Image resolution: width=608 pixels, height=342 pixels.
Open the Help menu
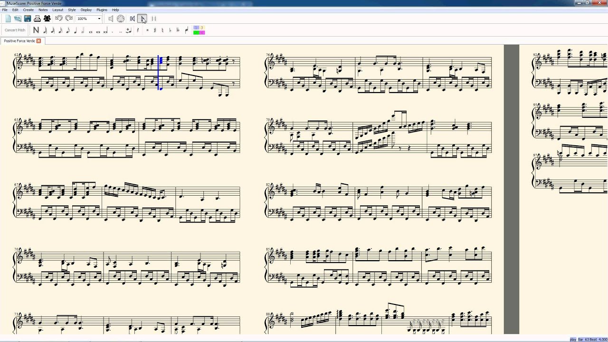click(115, 9)
